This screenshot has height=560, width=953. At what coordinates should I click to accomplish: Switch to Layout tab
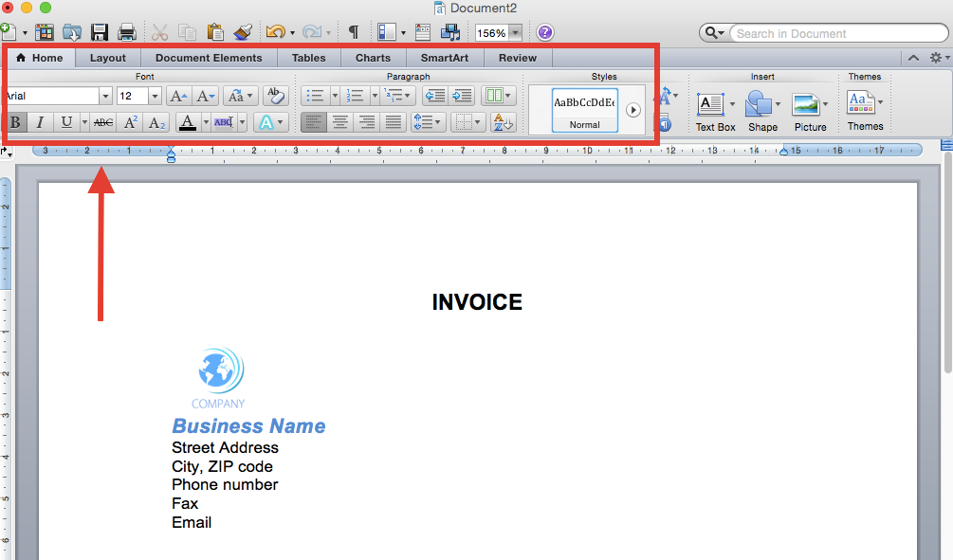pyautogui.click(x=107, y=58)
